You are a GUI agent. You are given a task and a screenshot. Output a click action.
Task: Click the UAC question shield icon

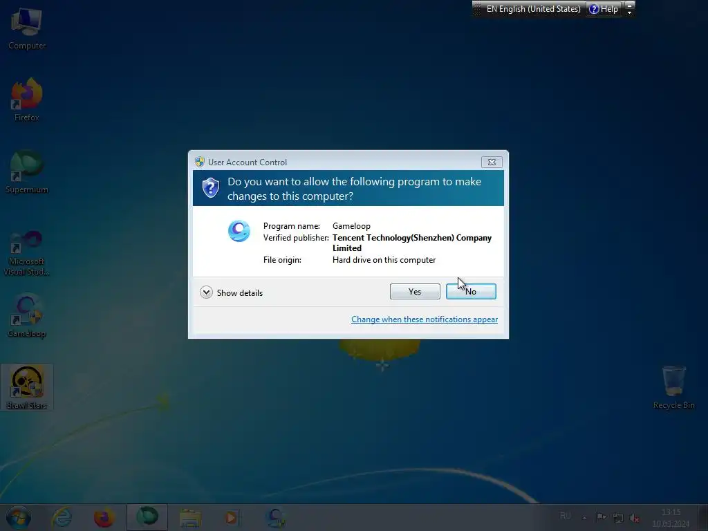210,187
